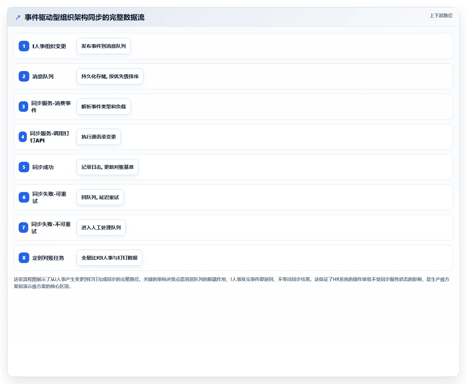Viewport: 467px width, 384px height.
Task: Select step 8 number badge
Action: pos(24,258)
